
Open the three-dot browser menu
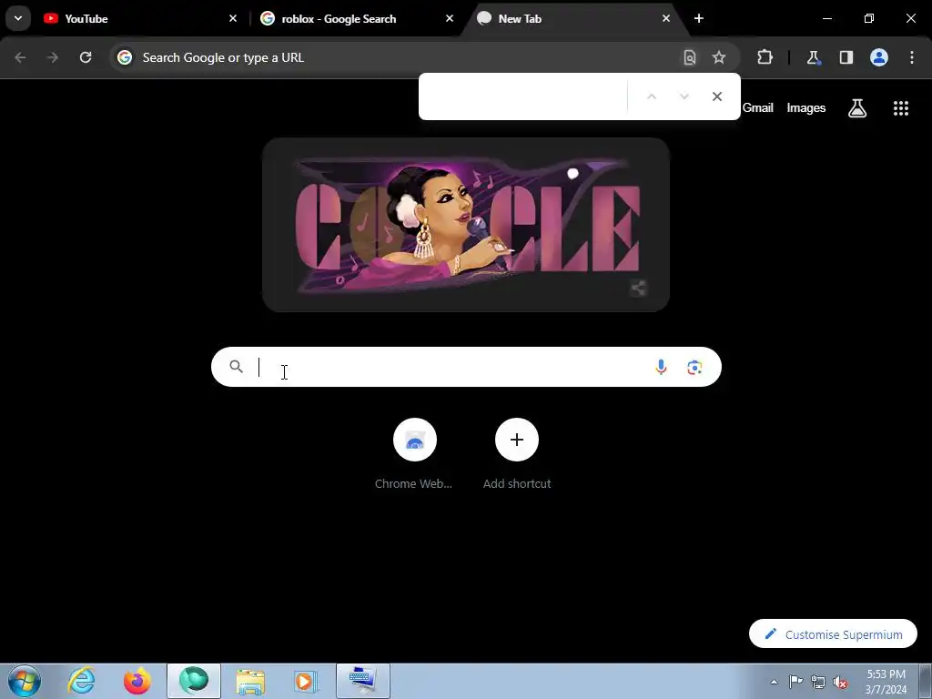(912, 57)
